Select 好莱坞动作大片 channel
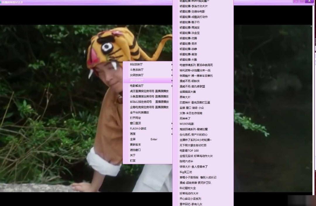Screen dimensions: 316x206 point(203,193)
